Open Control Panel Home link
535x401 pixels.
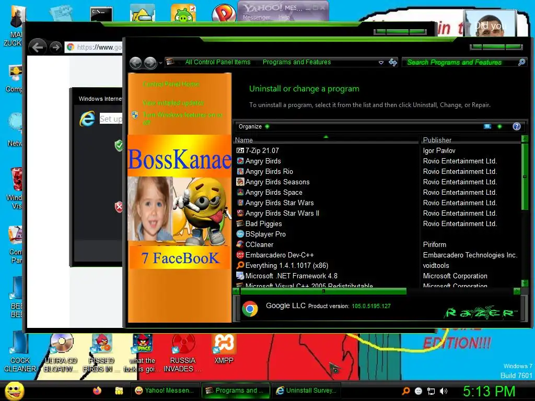[x=171, y=84]
